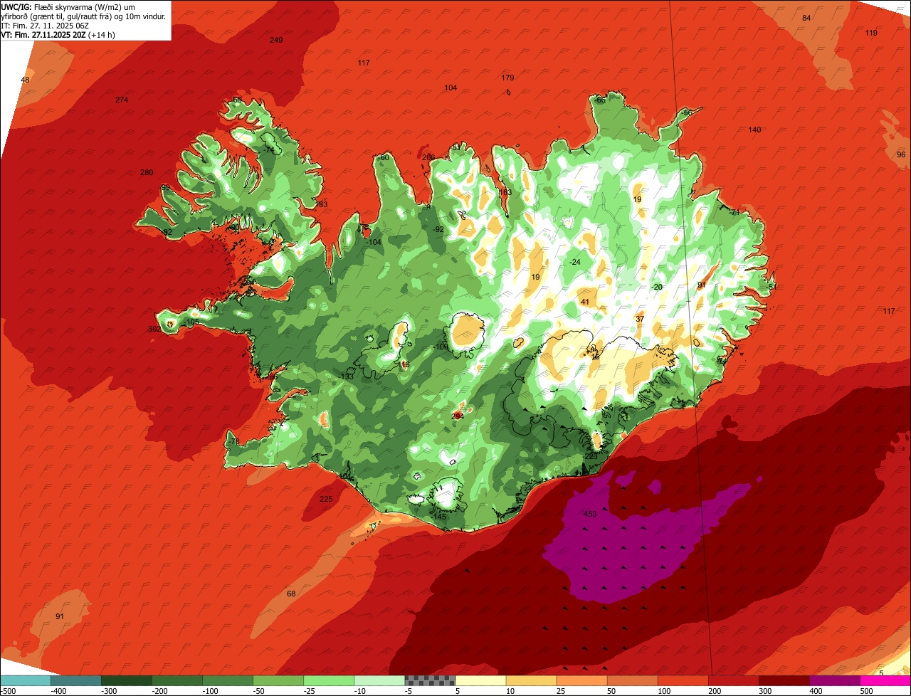Click the light teal -500 legend swatch
The height and width of the screenshot is (696, 911).
(x=26, y=680)
